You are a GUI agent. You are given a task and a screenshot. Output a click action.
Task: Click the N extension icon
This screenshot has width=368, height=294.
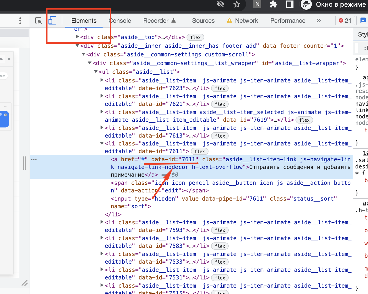pyautogui.click(x=257, y=4)
